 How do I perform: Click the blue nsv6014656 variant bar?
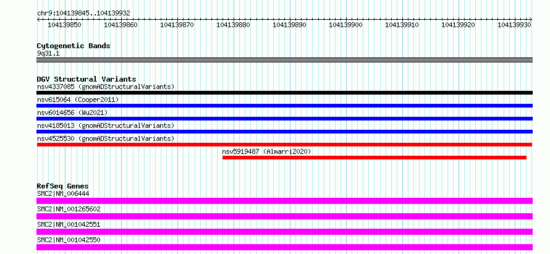coord(284,119)
